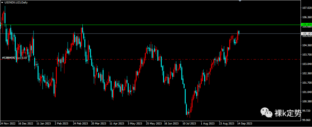Open the chart menu triangle beside USINDX.U23
312x127 pixels.
[2, 2]
